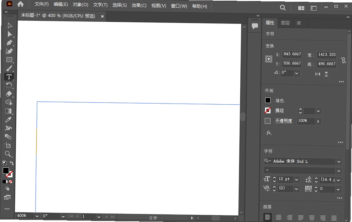Select the Curvature tool

pos(9,51)
